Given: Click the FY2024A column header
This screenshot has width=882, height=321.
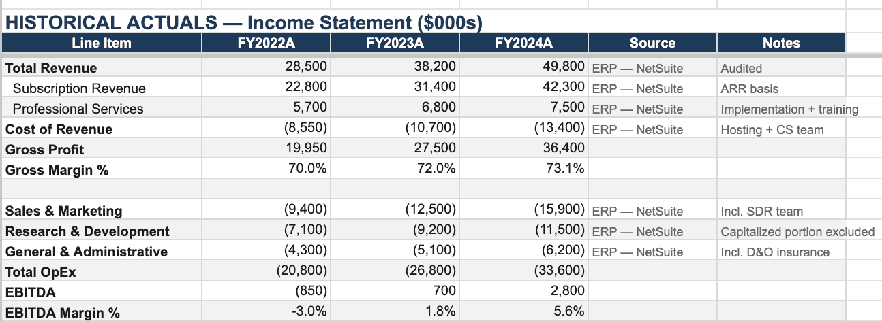Looking at the screenshot, I should 523,43.
